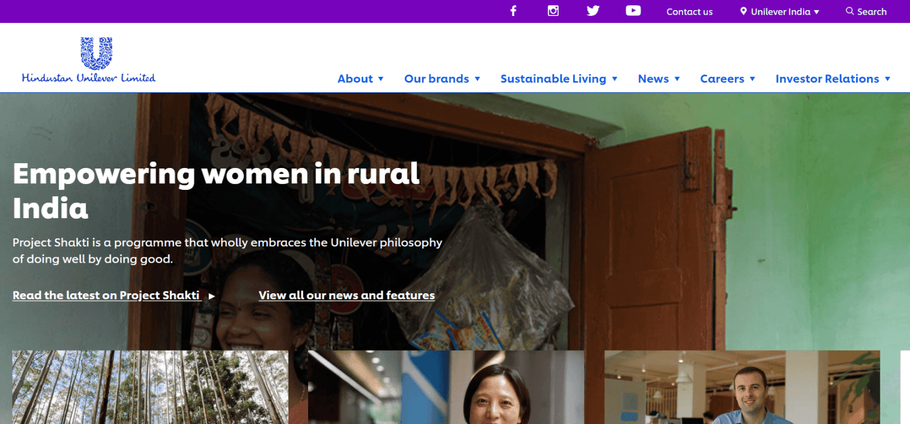The width and height of the screenshot is (910, 424).
Task: Open Unilever's Facebook page icon
Action: coord(513,11)
